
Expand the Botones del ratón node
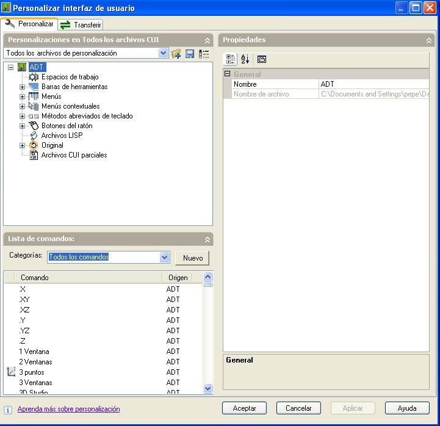[22, 126]
